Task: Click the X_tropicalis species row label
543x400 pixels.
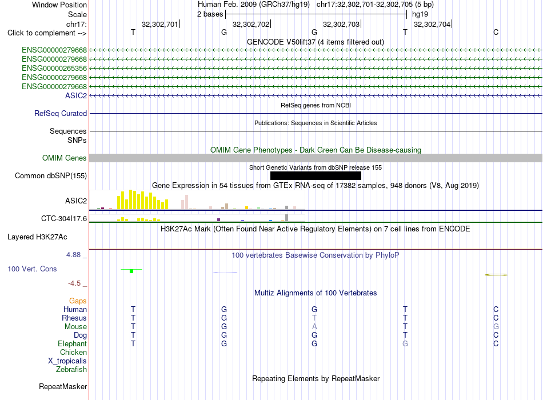Action: click(67, 361)
